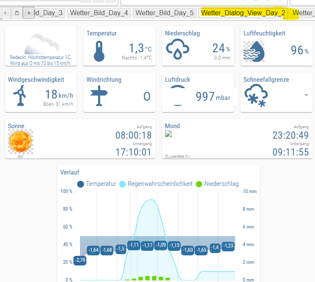Image resolution: width=315 pixels, height=282 pixels.
Task: Click the -1,23 temperature data label
Action: (x=228, y=246)
